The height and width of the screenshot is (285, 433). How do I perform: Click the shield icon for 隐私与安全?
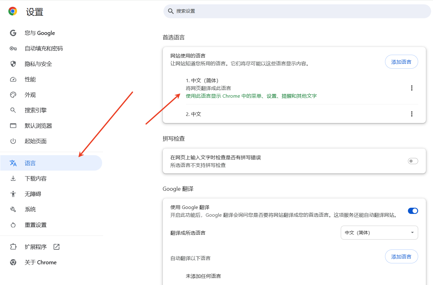[13, 64]
